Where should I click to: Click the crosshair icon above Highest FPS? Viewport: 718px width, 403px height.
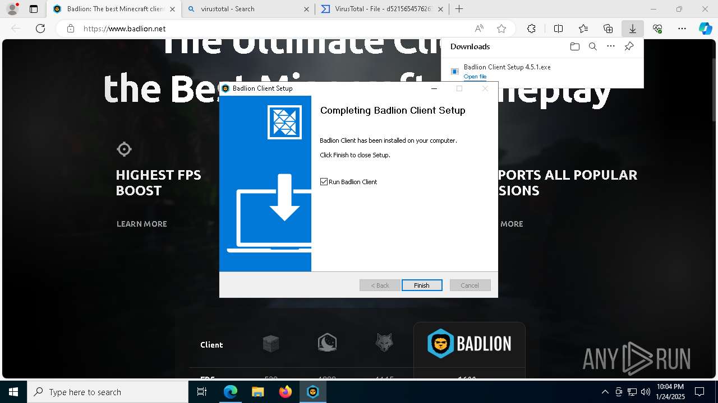[124, 149]
